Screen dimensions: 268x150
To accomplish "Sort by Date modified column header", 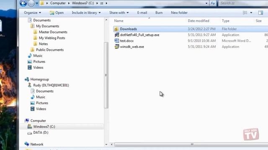I will [198, 21].
